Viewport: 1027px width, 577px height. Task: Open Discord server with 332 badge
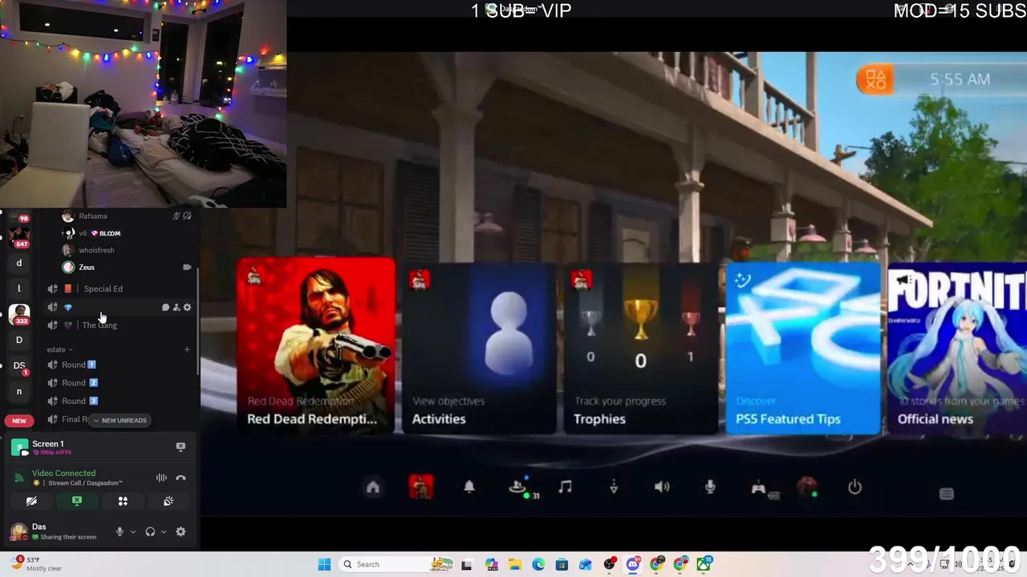[19, 313]
